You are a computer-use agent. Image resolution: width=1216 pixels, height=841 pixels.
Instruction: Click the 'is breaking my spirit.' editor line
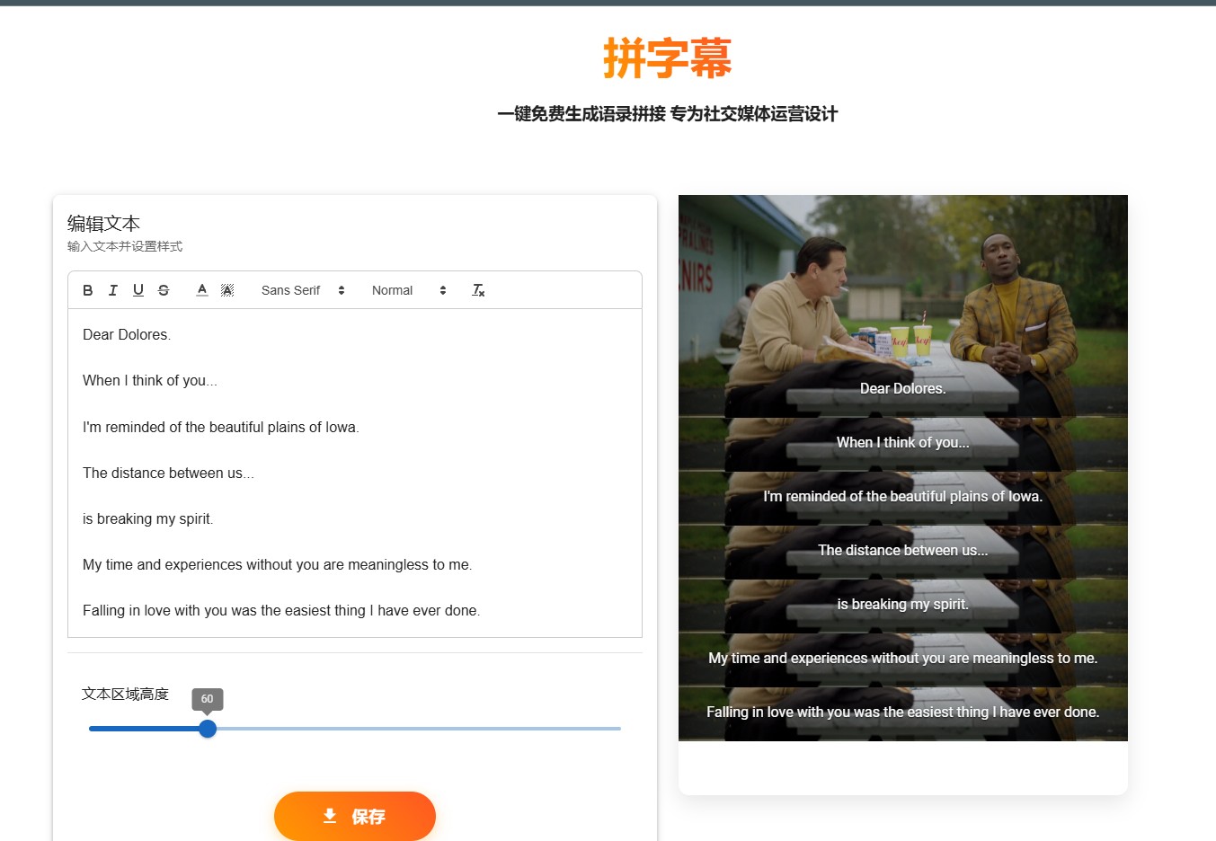pos(148,518)
